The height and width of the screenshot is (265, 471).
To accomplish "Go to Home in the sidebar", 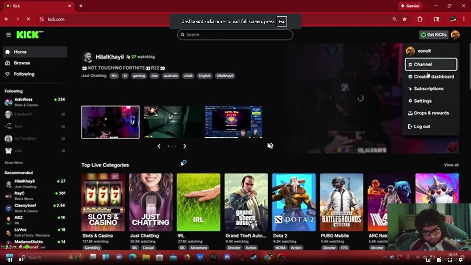I will coord(35,52).
